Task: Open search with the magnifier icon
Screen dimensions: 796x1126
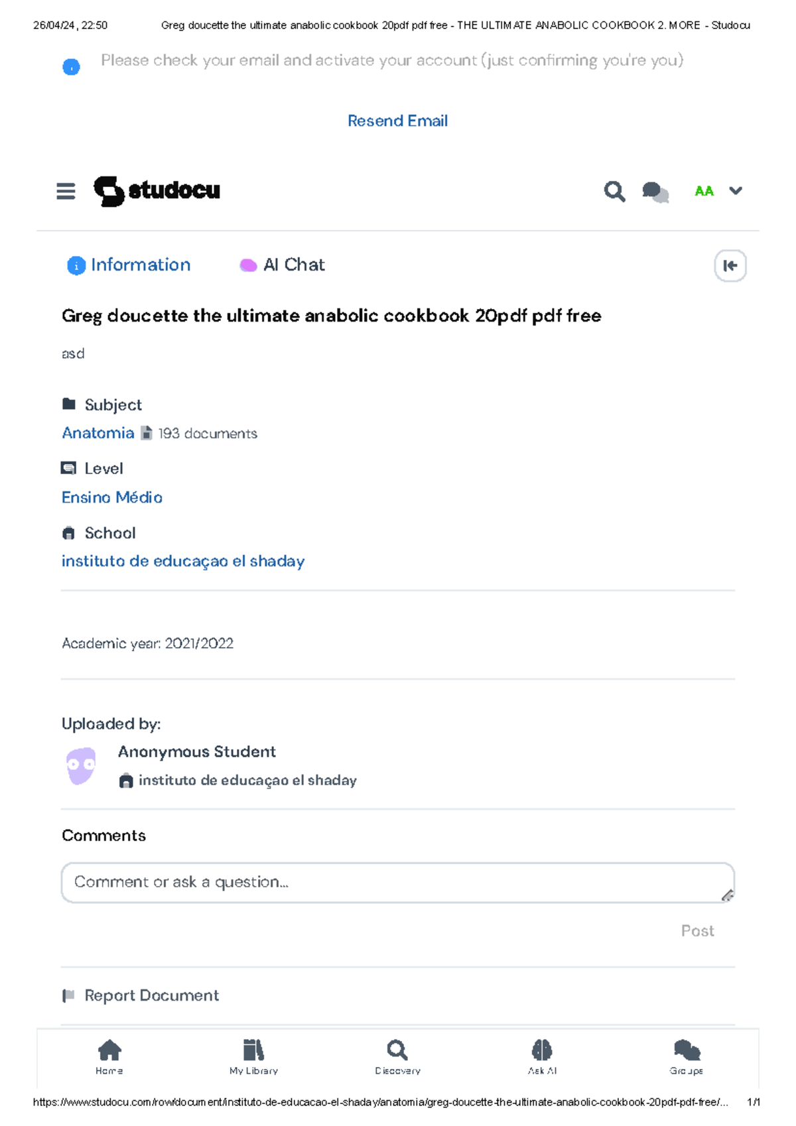Action: click(614, 192)
